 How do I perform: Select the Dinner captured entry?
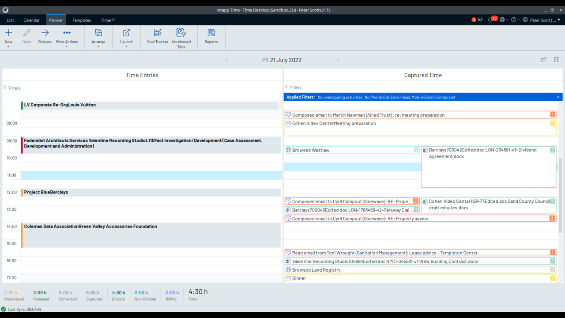tap(420, 279)
